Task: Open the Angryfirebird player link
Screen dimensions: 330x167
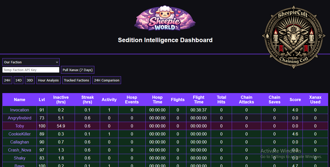Action: (19, 118)
